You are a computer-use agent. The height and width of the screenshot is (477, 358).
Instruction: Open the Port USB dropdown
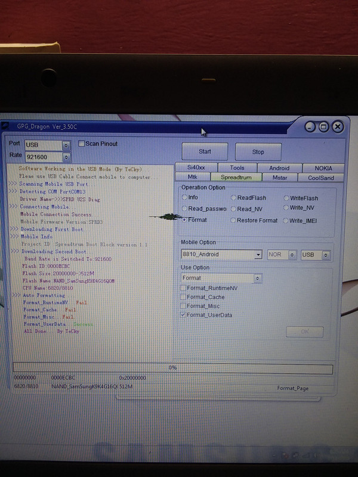(66, 145)
